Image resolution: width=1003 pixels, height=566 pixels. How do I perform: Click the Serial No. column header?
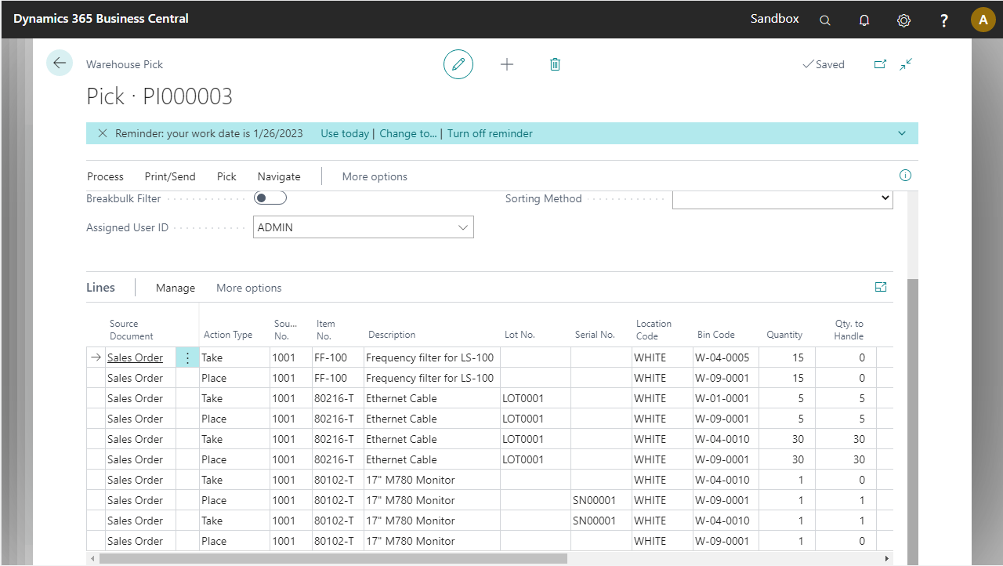coord(595,335)
